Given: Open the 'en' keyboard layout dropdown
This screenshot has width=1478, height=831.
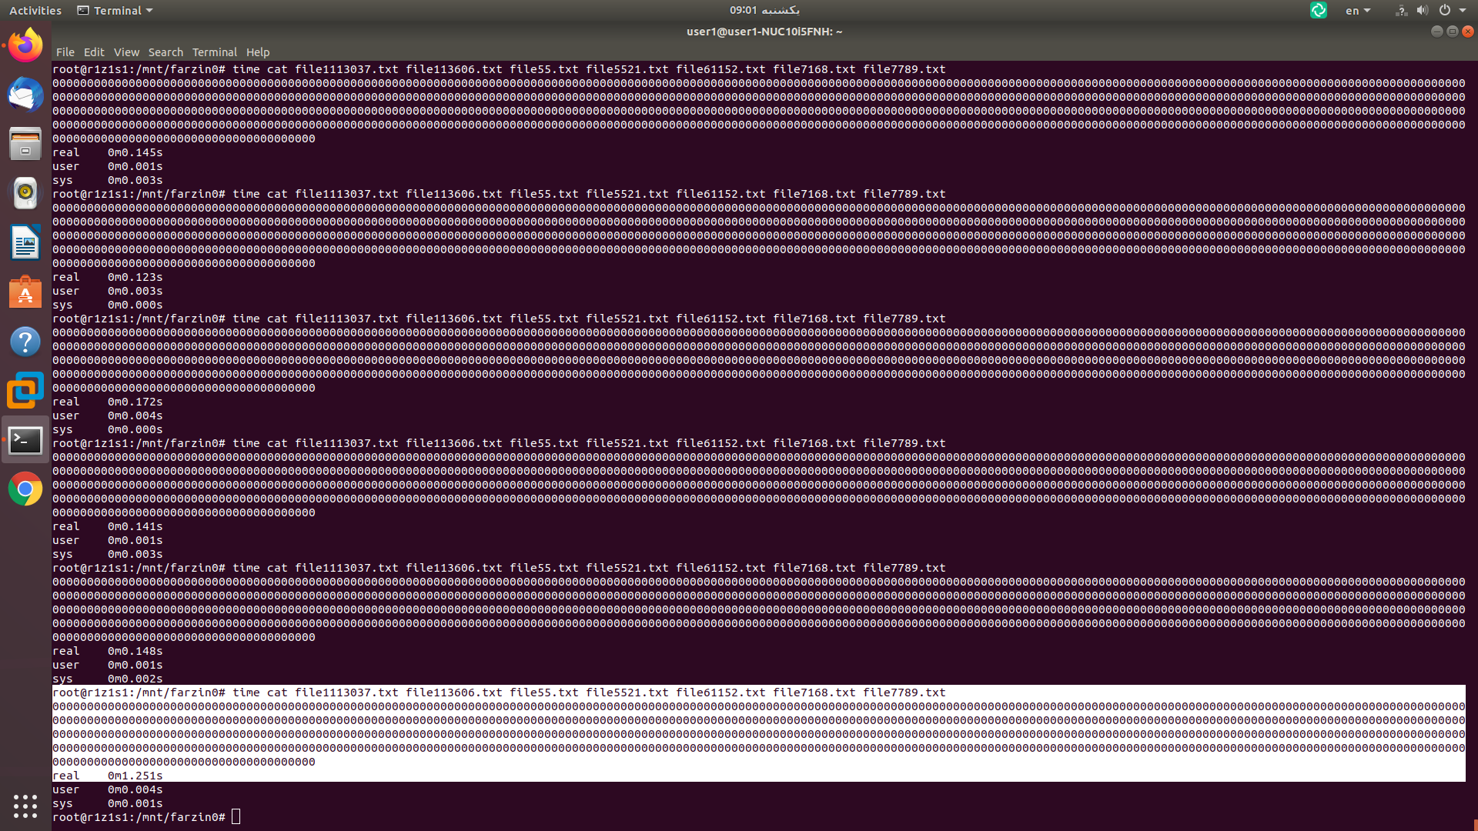Looking at the screenshot, I should (1358, 10).
